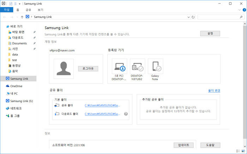
Task: Click the help question mark beside download folder
Action: (x=126, y=114)
